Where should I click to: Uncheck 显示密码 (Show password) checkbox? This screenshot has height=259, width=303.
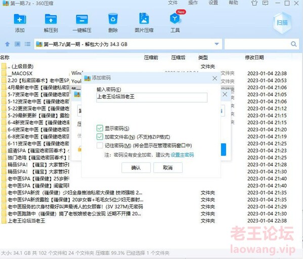(100, 128)
